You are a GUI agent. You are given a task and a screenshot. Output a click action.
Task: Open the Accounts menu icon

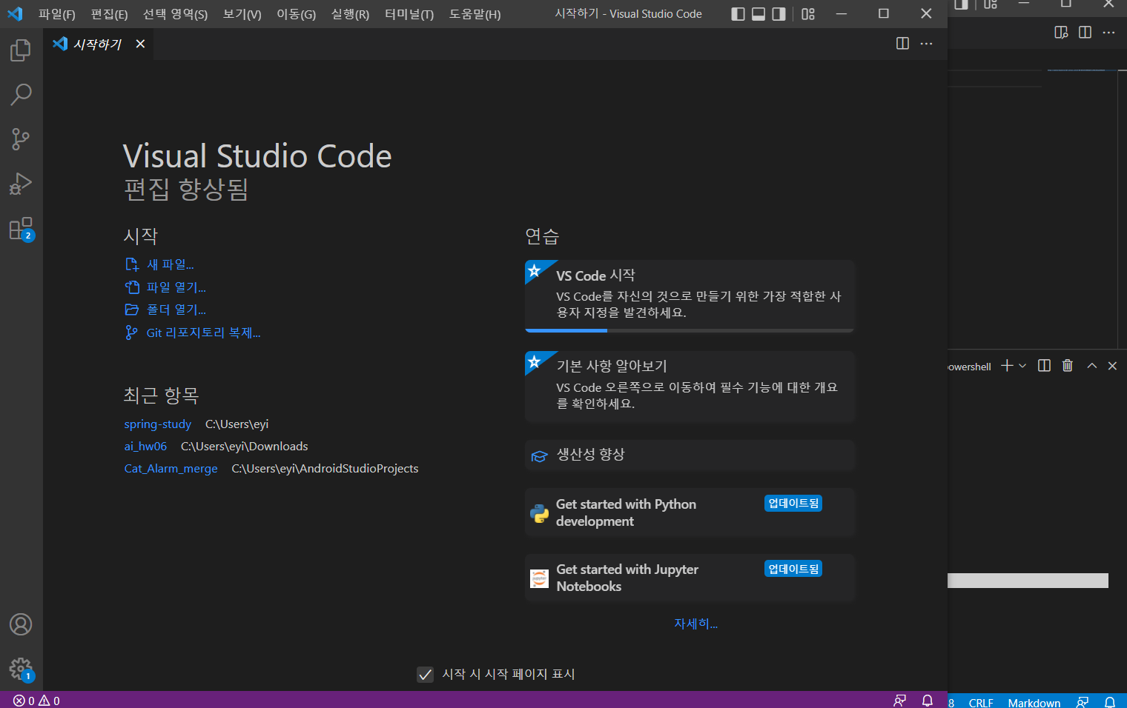click(21, 624)
